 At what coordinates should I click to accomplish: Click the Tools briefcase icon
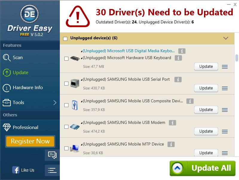[7, 103]
